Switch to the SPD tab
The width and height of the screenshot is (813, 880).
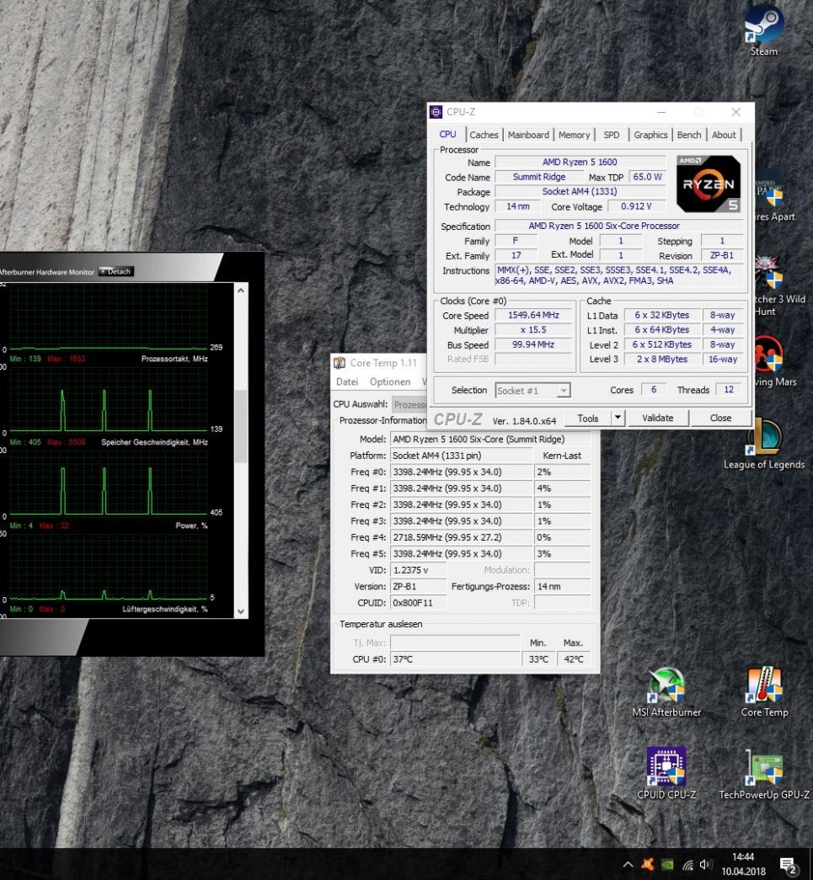tap(612, 135)
